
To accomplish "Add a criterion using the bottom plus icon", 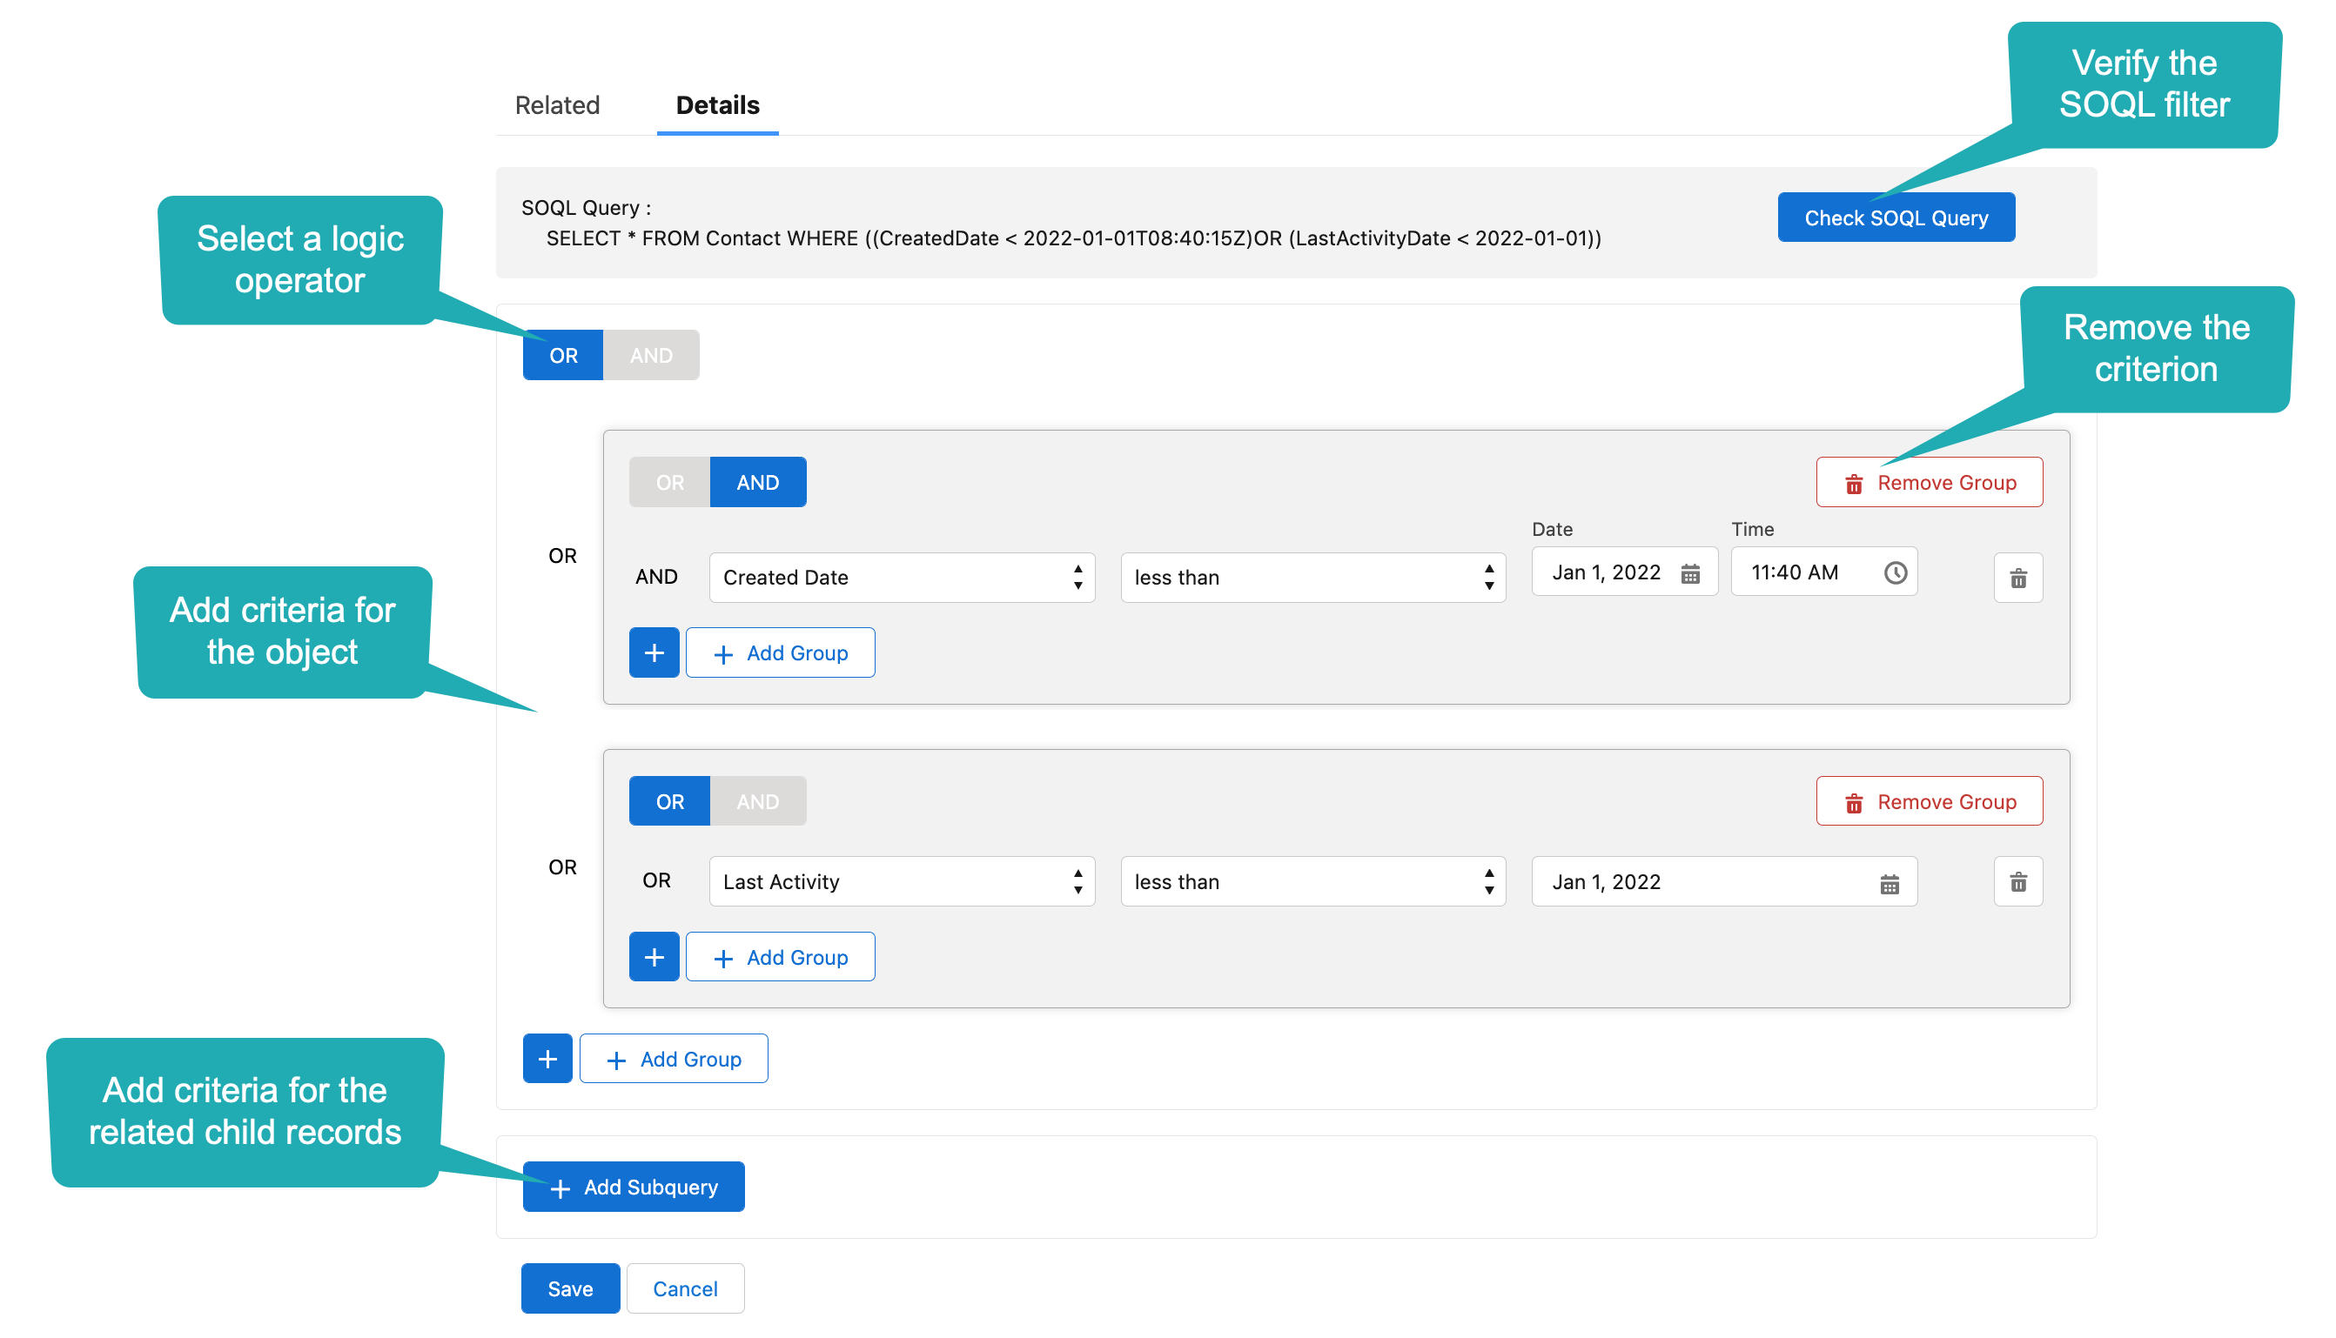I will click(x=547, y=1059).
